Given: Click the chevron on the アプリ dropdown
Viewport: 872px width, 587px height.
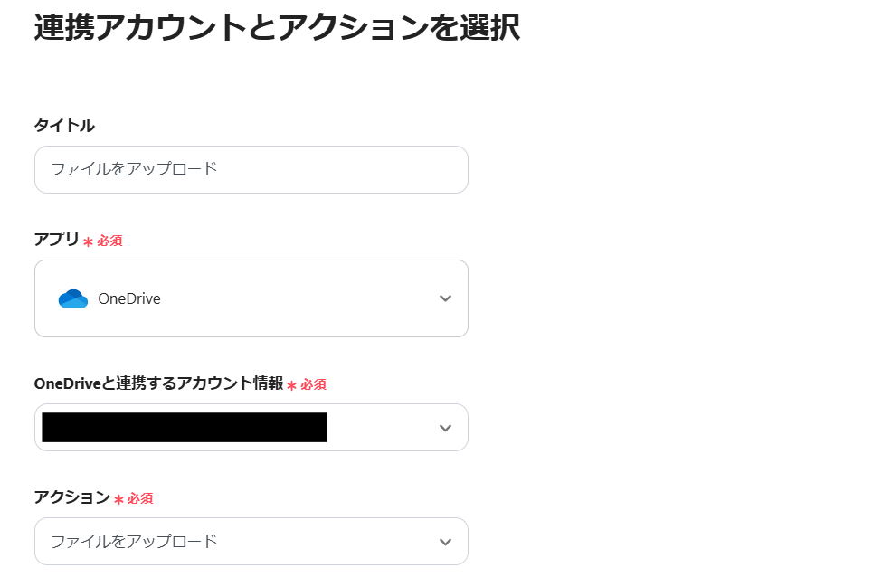Looking at the screenshot, I should click(x=445, y=298).
